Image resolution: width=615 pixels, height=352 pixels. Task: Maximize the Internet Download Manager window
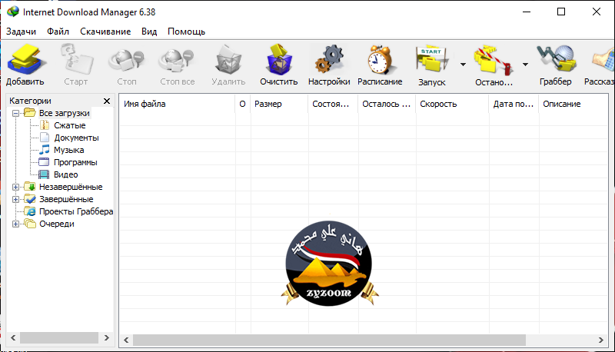click(x=561, y=12)
